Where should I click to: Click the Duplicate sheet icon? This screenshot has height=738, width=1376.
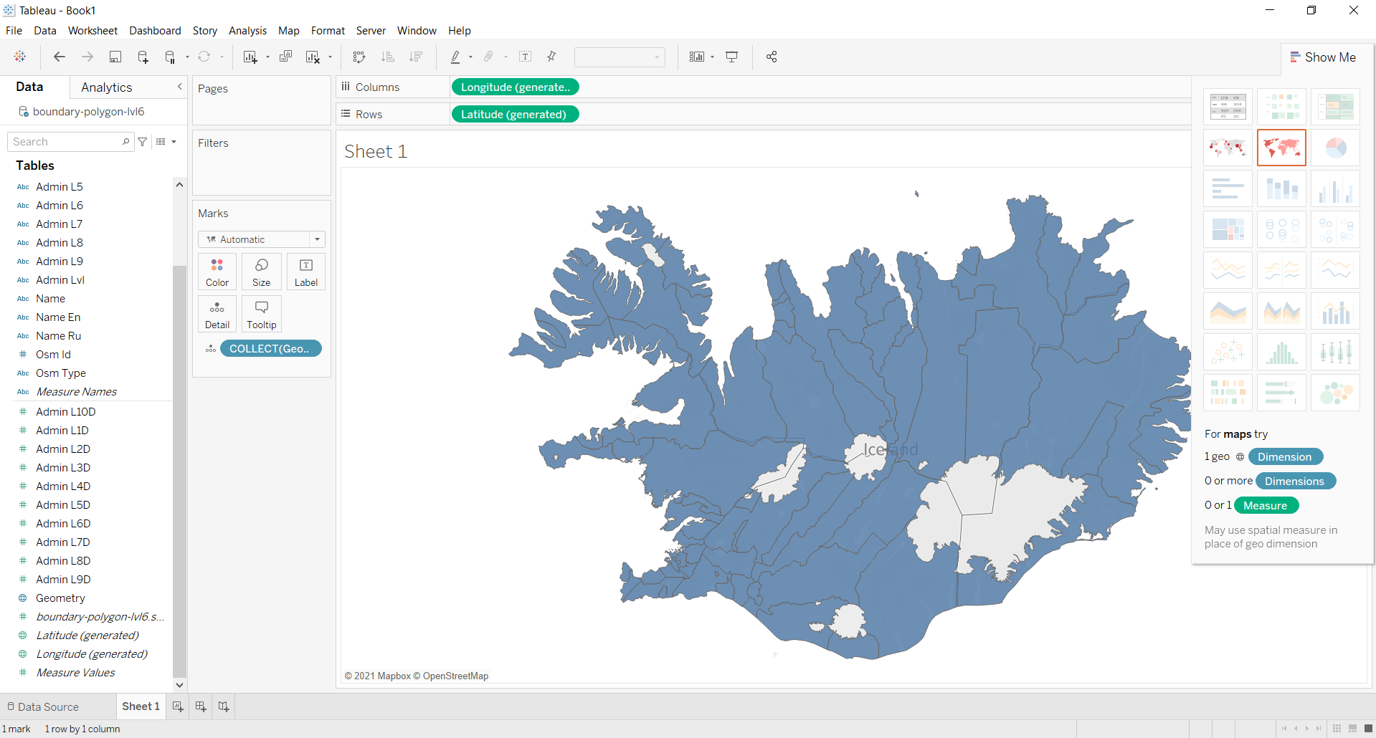pos(285,57)
